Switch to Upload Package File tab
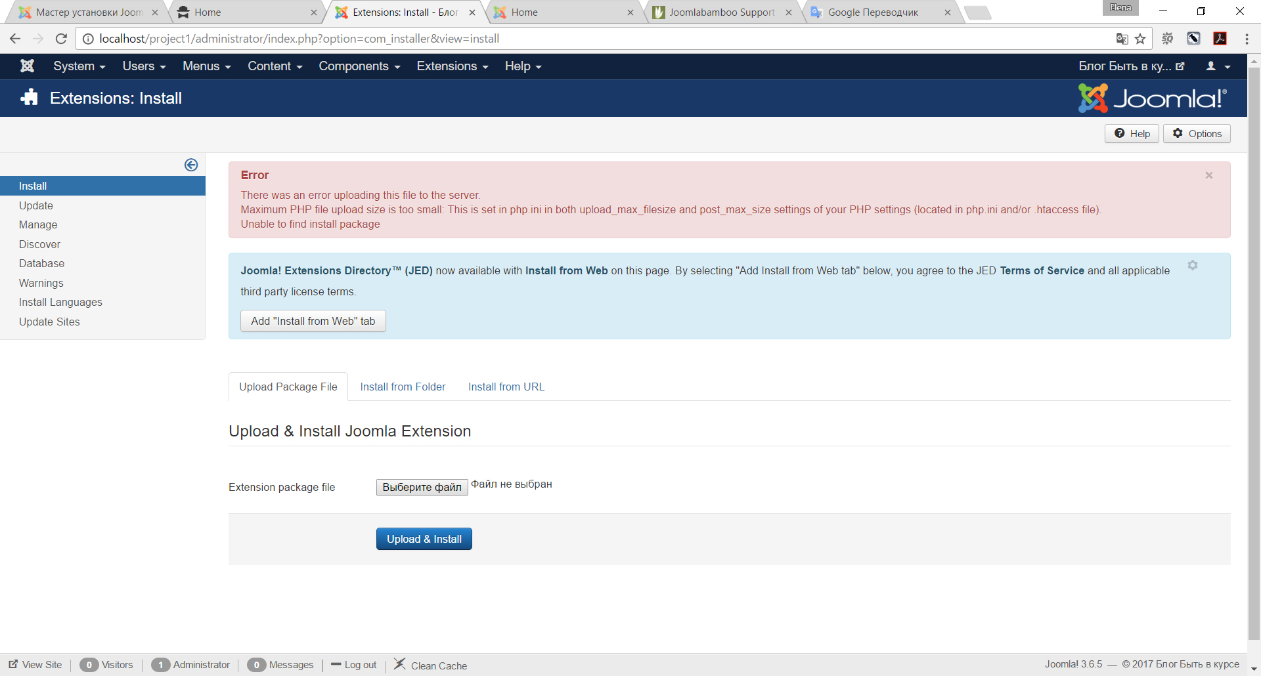 pos(288,387)
